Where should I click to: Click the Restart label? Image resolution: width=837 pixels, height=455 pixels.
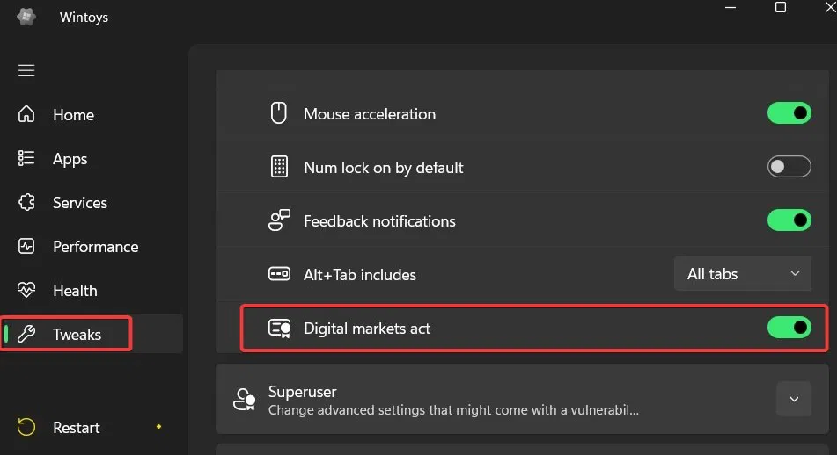tap(77, 428)
